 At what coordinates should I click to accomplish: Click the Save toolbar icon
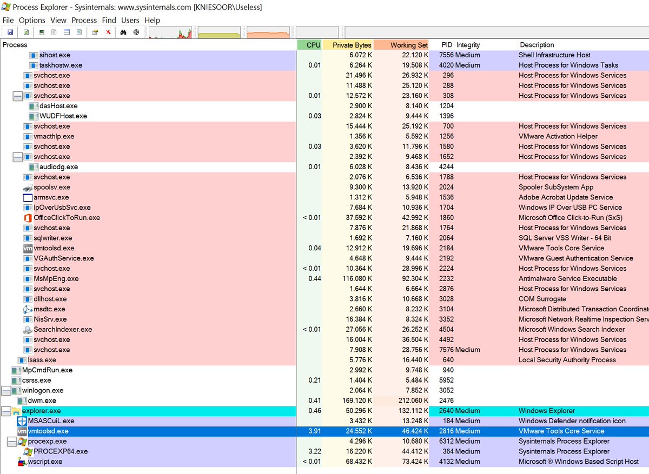coord(10,32)
